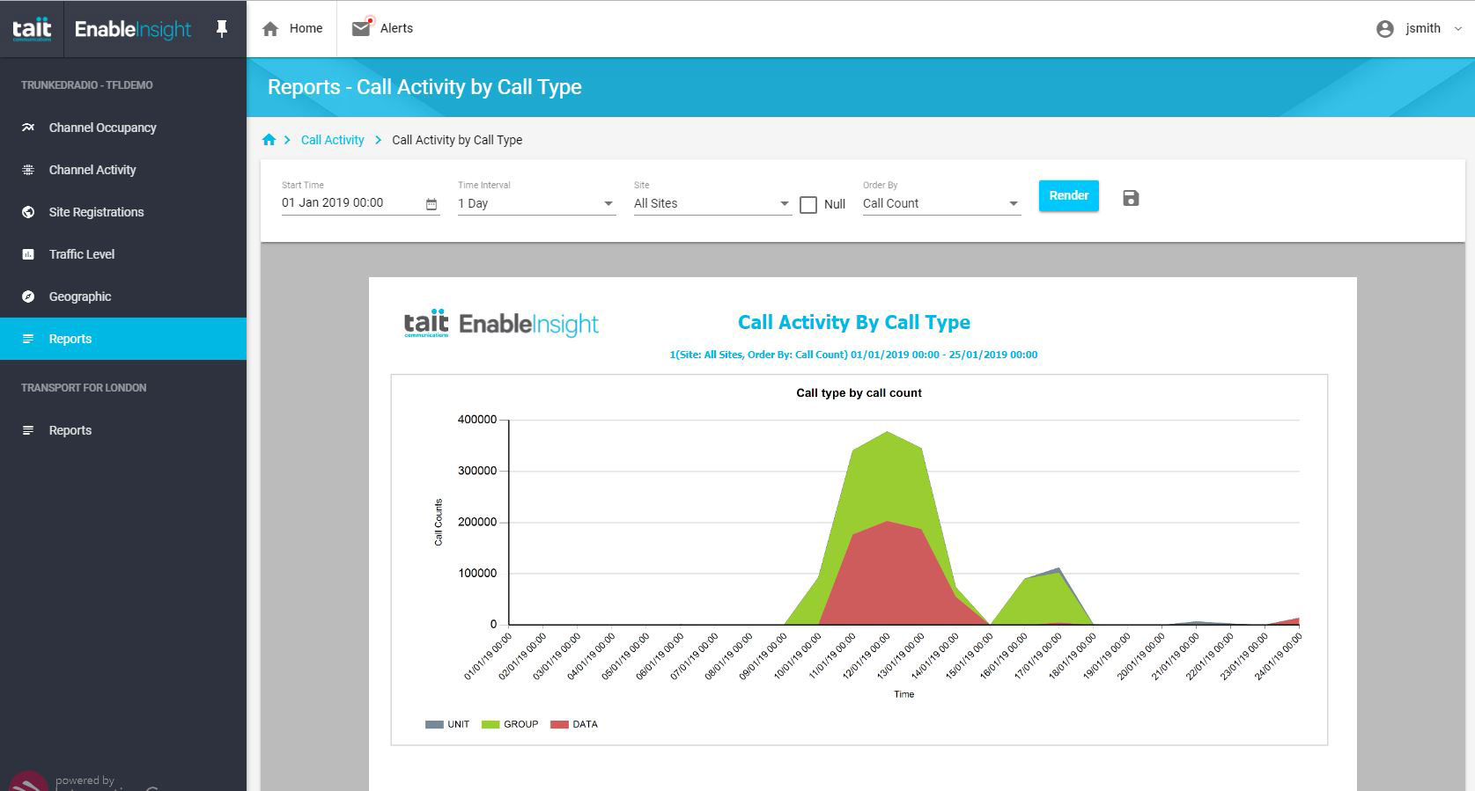Click the TRUNKEDRADIO - TFLDEMO section header
The height and width of the screenshot is (791, 1475).
point(87,85)
